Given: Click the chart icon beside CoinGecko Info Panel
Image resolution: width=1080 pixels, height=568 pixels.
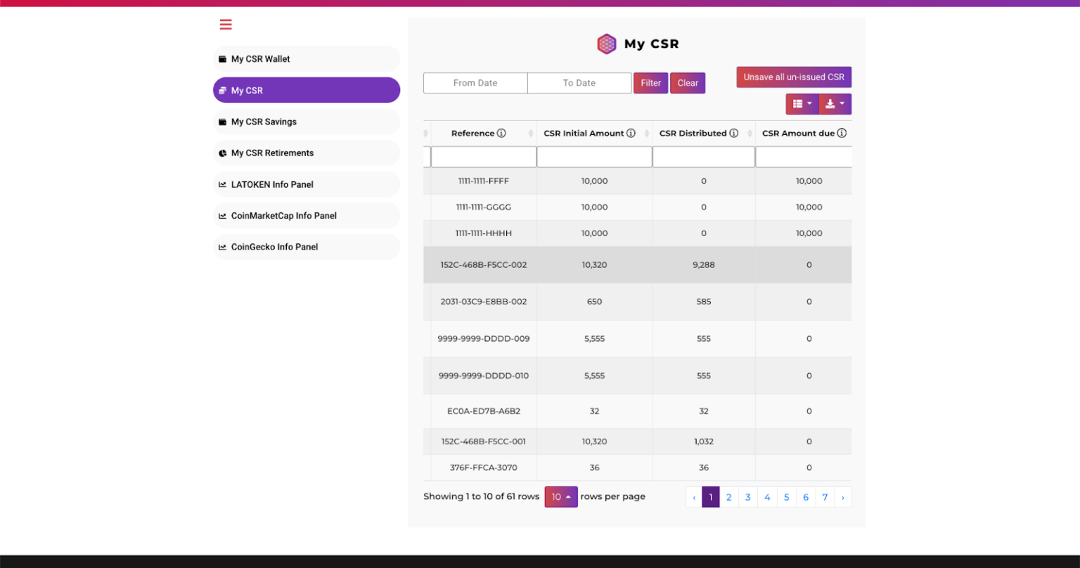Looking at the screenshot, I should pyautogui.click(x=222, y=247).
